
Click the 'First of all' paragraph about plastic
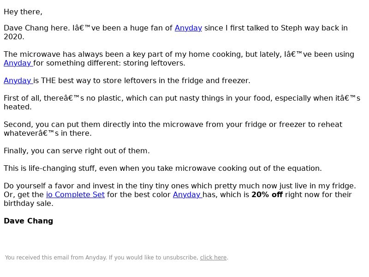(182, 102)
